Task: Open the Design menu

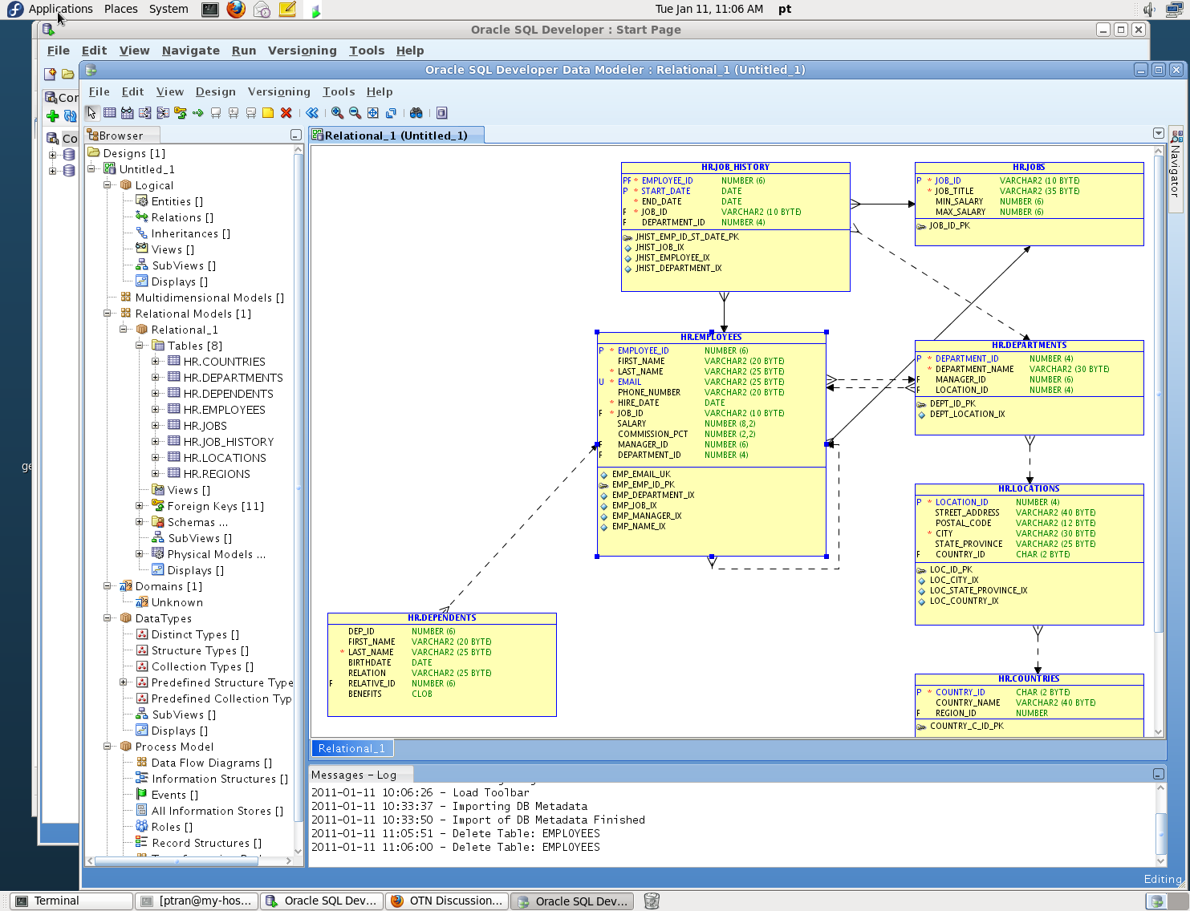Action: (215, 91)
